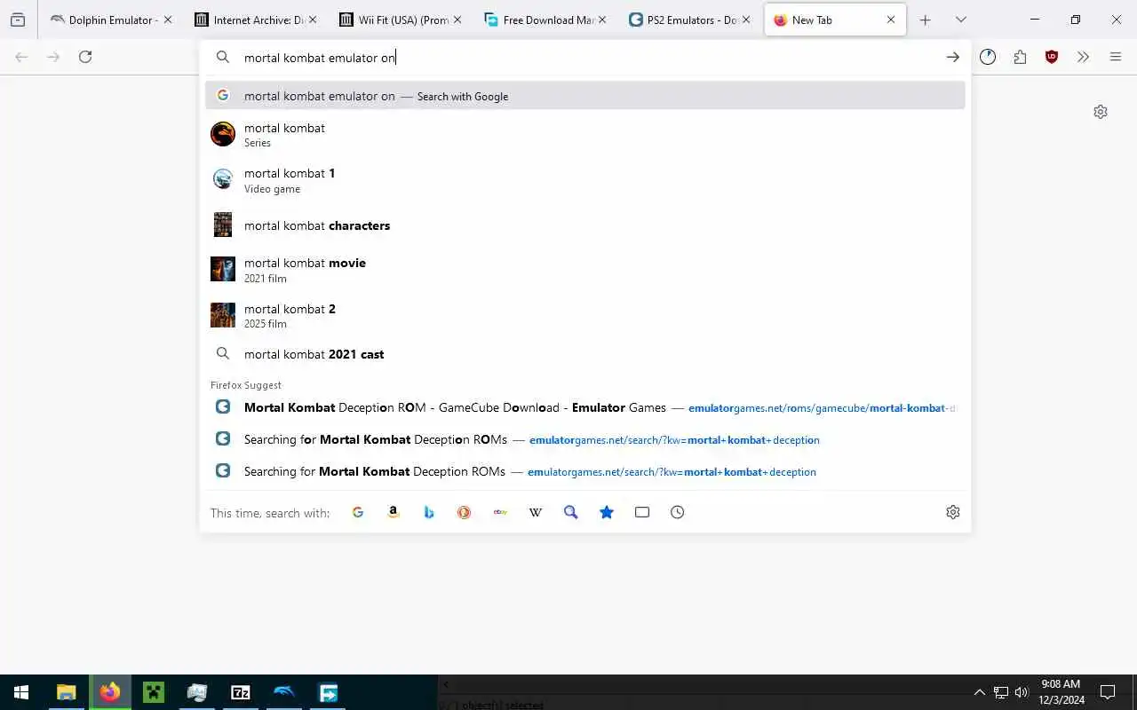1137x710 pixels.
Task: Click in the address bar text field
Action: click(586, 57)
